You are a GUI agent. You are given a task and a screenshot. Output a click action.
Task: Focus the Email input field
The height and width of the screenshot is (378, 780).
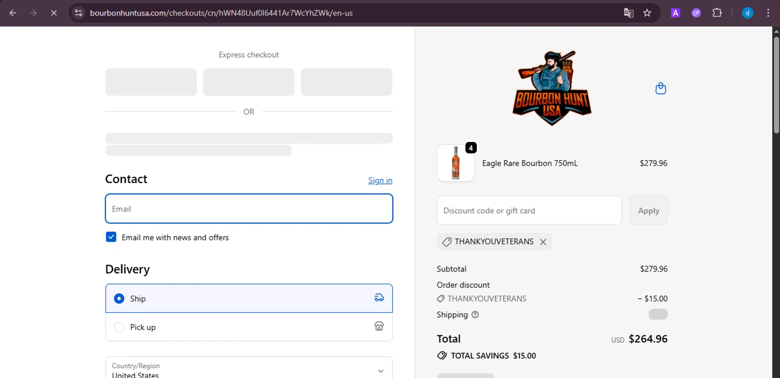(x=249, y=208)
